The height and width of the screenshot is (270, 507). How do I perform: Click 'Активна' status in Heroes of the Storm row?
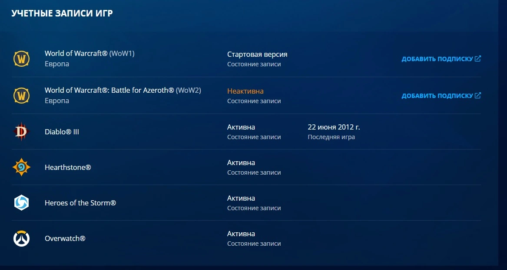pos(241,198)
